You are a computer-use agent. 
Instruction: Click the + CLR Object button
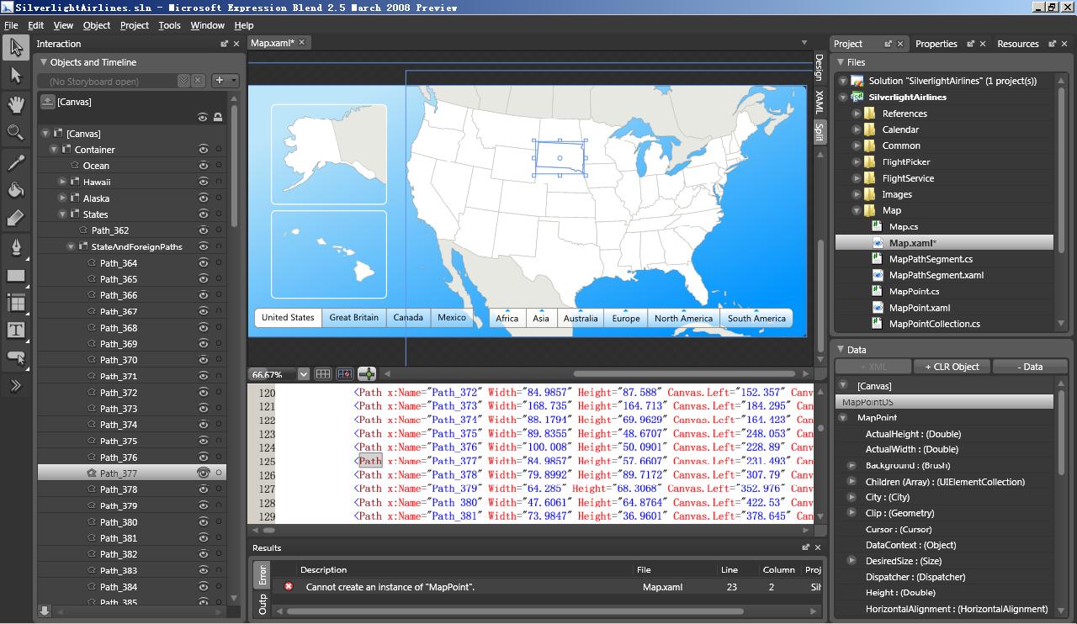tap(952, 367)
